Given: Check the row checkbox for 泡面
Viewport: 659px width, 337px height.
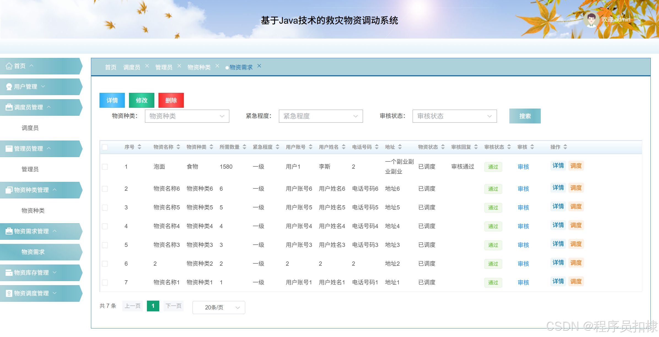Looking at the screenshot, I should pos(105,167).
